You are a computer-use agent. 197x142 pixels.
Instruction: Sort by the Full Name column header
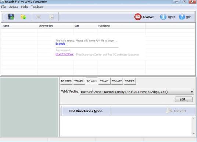pos(121,26)
